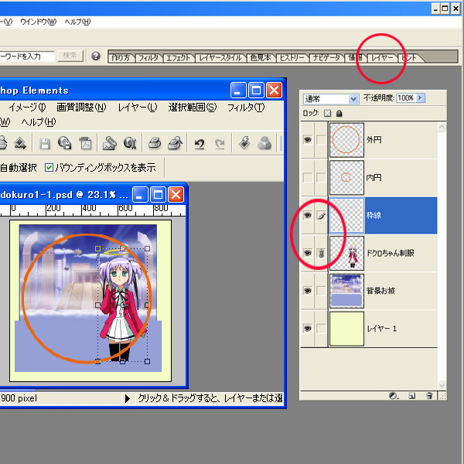Launch Quick Fix with the lightning icon
This screenshot has height=464, width=464.
click(244, 143)
